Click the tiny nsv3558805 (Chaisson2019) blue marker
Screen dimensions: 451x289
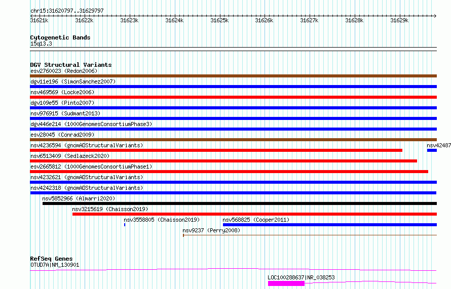click(x=125, y=225)
